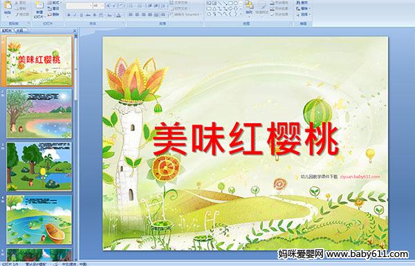
Task: Click the font color A icon
Action: [118, 15]
